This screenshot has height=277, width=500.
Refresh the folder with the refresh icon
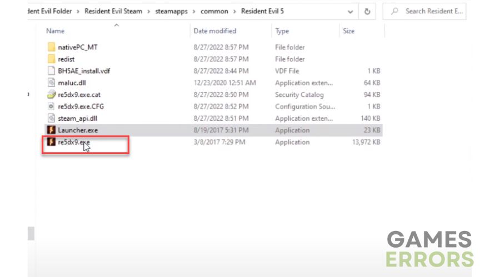click(367, 12)
